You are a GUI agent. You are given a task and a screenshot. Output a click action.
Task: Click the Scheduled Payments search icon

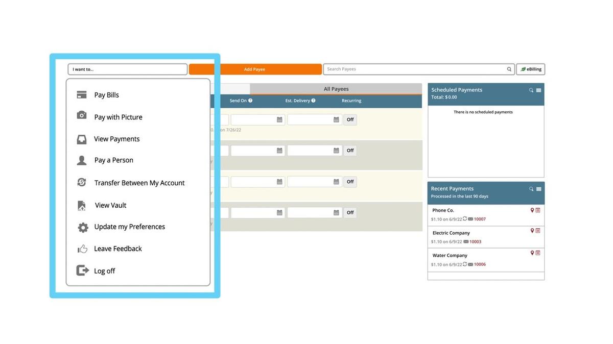coord(531,90)
